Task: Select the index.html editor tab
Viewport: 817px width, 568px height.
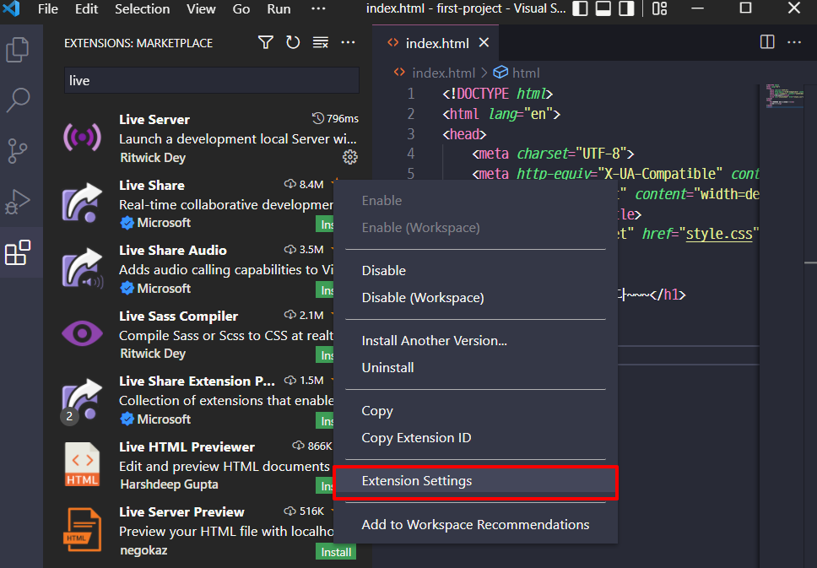Action: pyautogui.click(x=436, y=43)
